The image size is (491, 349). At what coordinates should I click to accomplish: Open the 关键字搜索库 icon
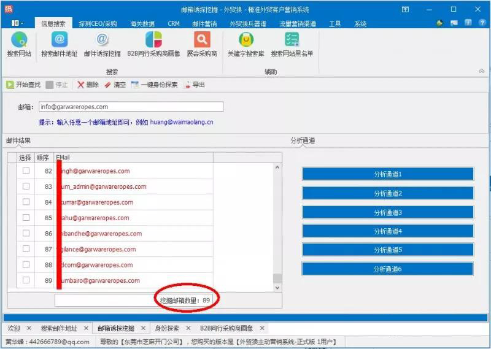(x=245, y=45)
